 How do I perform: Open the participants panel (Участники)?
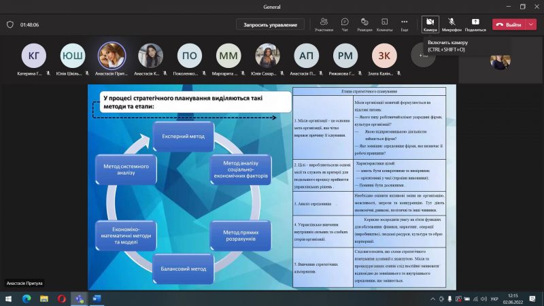(324, 24)
